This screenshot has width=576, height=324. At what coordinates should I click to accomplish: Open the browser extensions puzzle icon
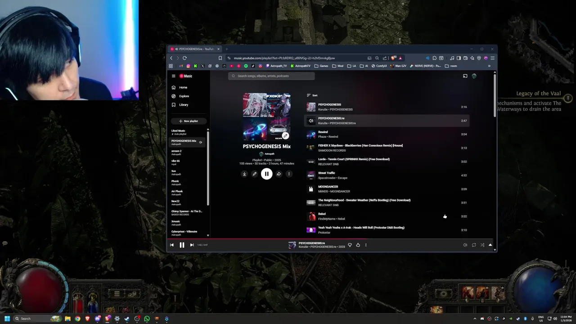[434, 58]
